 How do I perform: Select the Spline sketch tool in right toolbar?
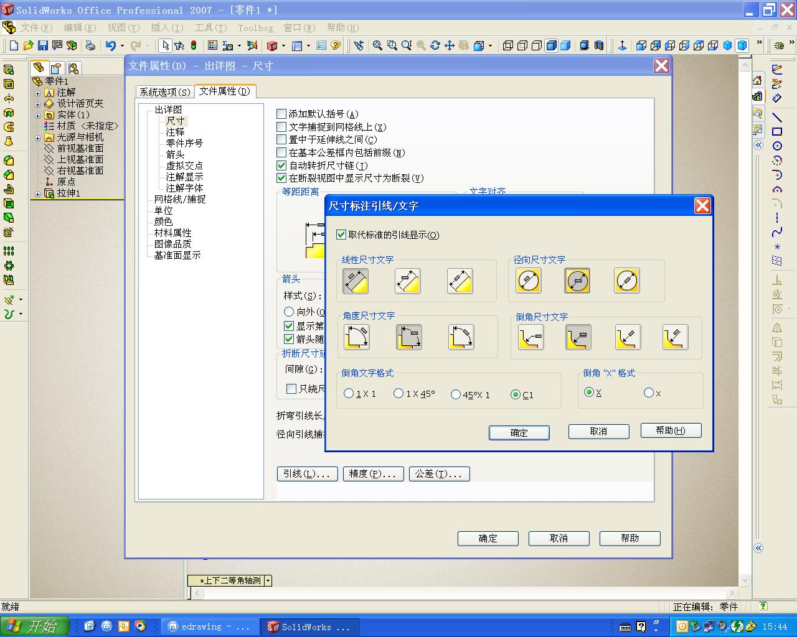coord(777,233)
